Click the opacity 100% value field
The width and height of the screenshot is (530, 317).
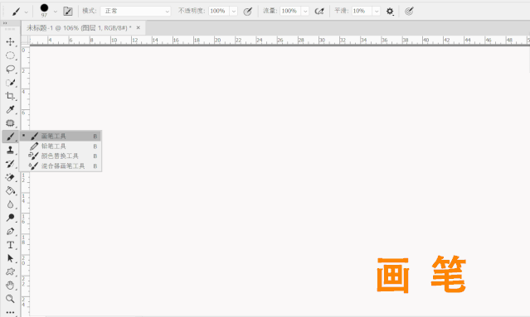click(x=219, y=11)
